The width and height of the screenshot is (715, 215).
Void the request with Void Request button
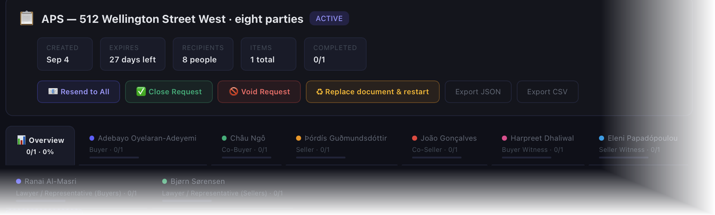(259, 92)
